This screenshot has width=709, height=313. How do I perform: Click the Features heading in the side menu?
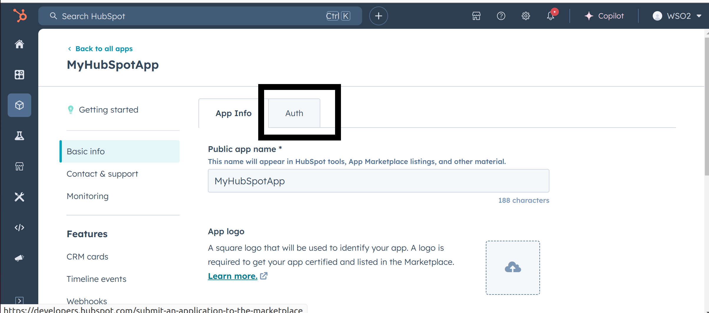coord(87,234)
